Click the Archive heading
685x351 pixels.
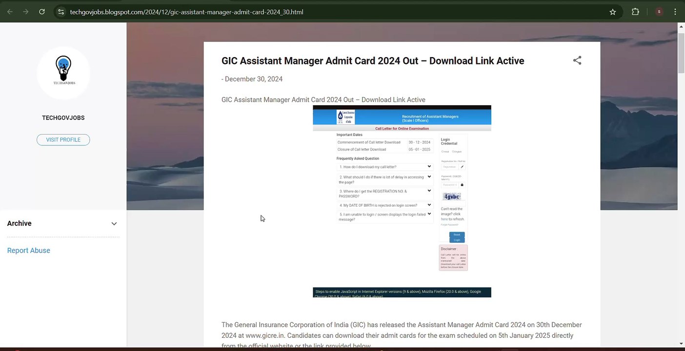coord(20,223)
